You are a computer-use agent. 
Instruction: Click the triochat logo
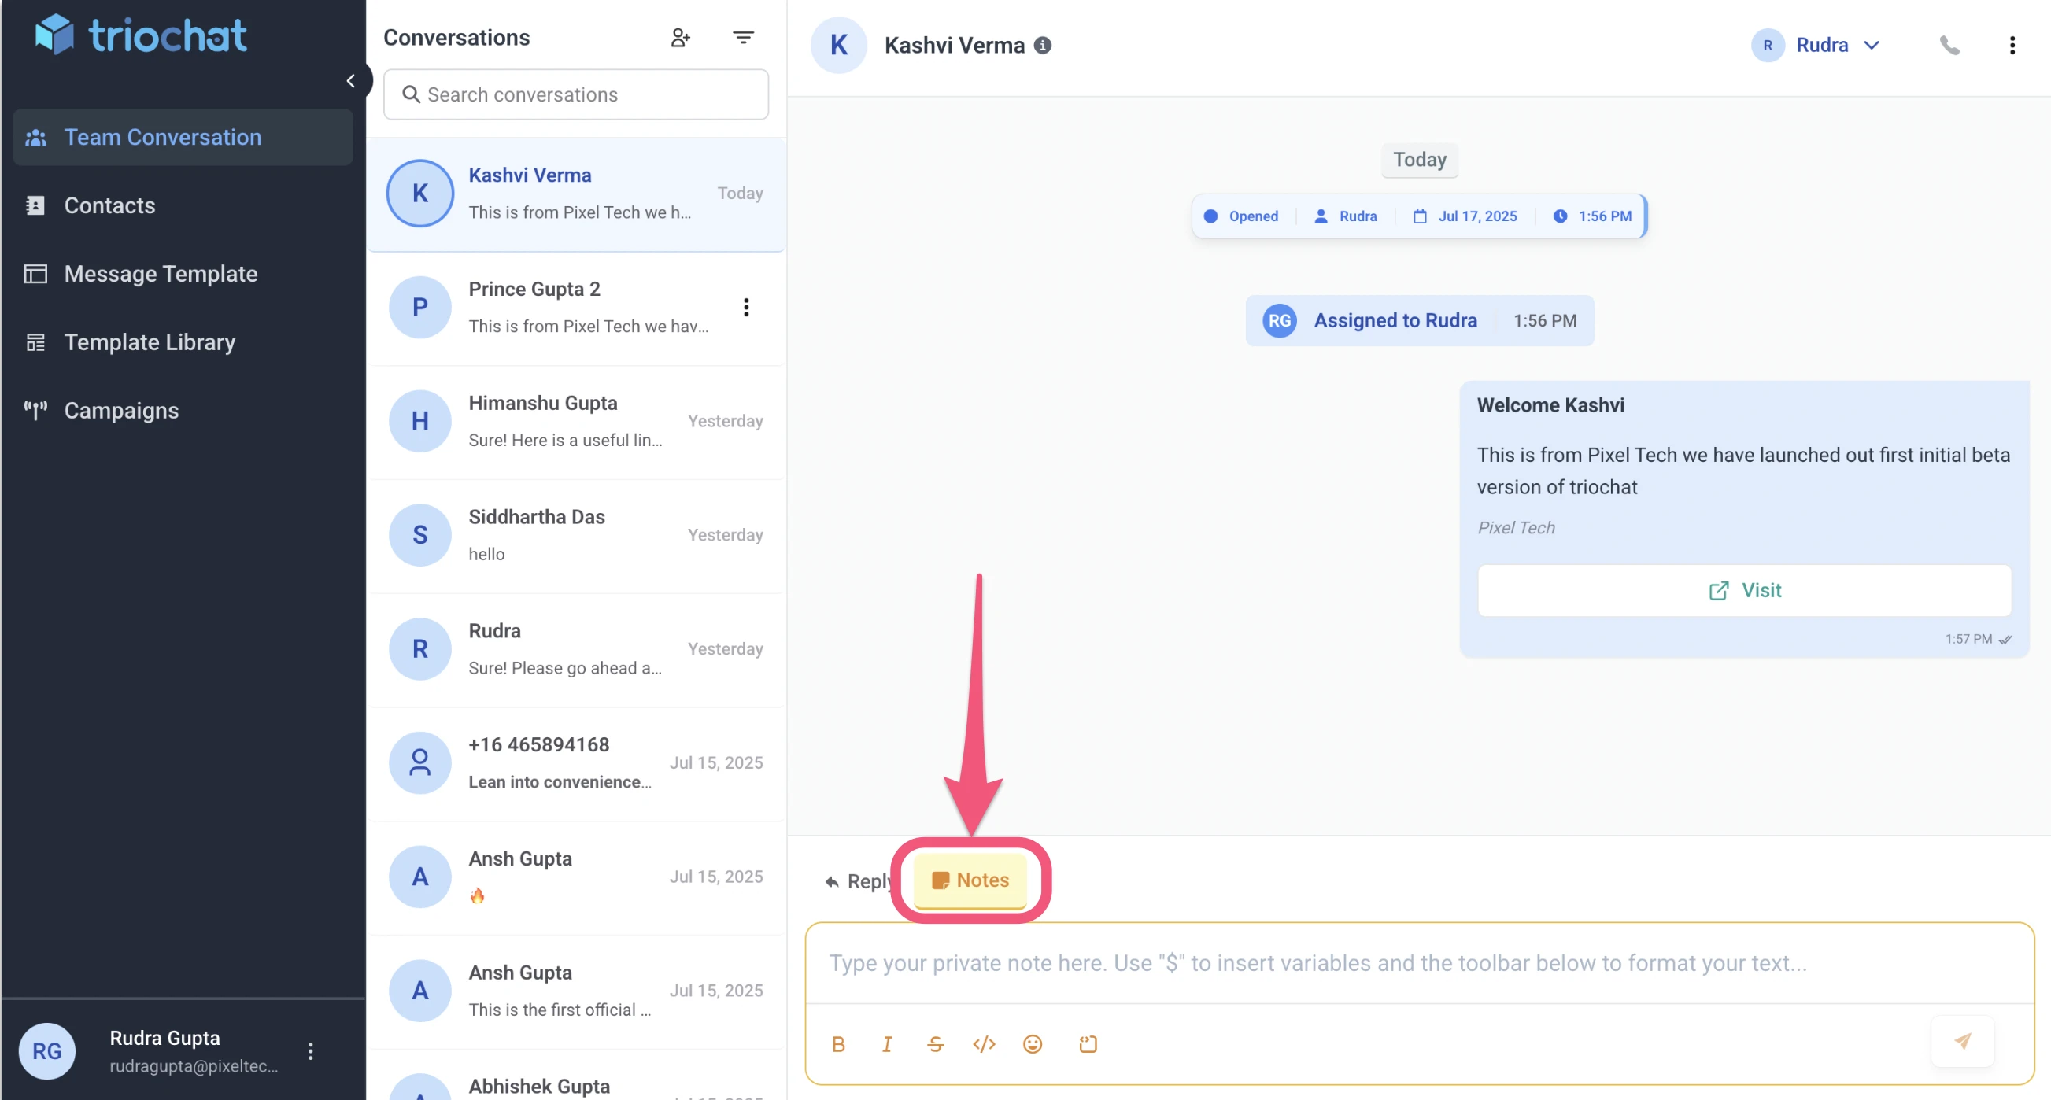[x=141, y=34]
